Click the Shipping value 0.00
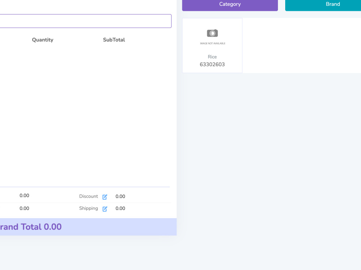Screen dimensions: 361x270 (120, 208)
